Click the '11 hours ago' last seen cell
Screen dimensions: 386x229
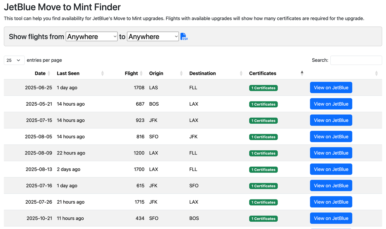(x=70, y=218)
